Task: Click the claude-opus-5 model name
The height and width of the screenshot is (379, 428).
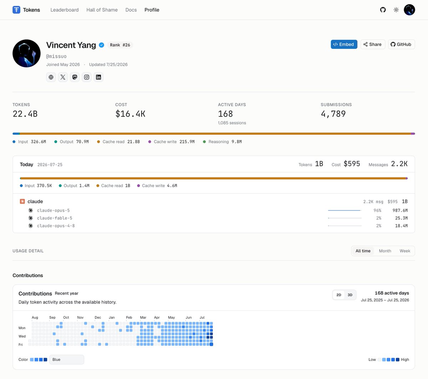Action: (53, 211)
